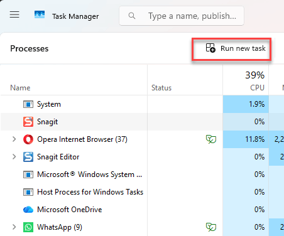Click the 1.9% CPU value for System
Screen dimensions: 284x236
tap(256, 104)
